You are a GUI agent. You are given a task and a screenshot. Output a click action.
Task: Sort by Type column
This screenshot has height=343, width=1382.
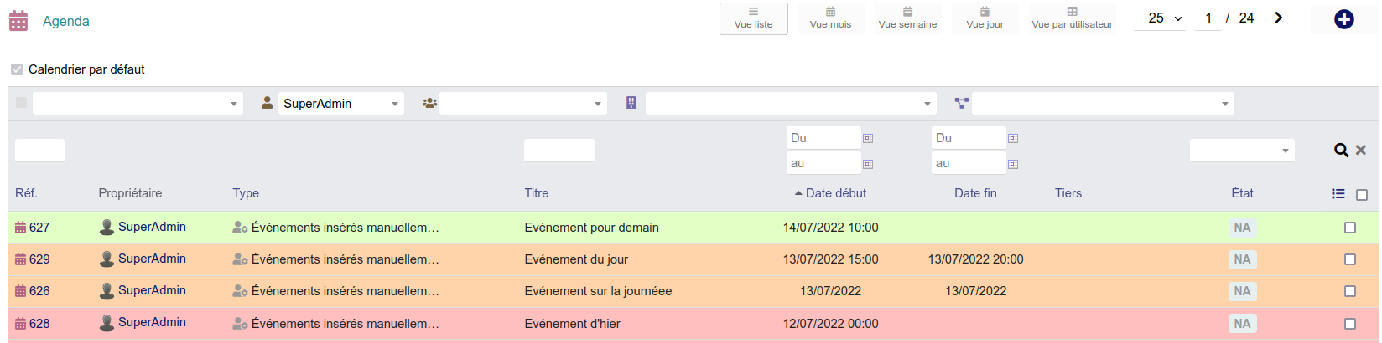click(x=246, y=193)
